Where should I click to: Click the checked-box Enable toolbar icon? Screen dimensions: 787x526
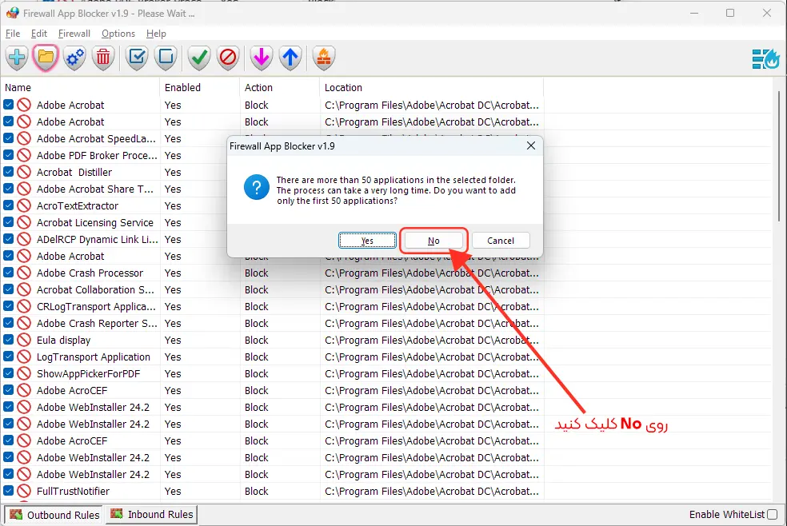[137, 58]
